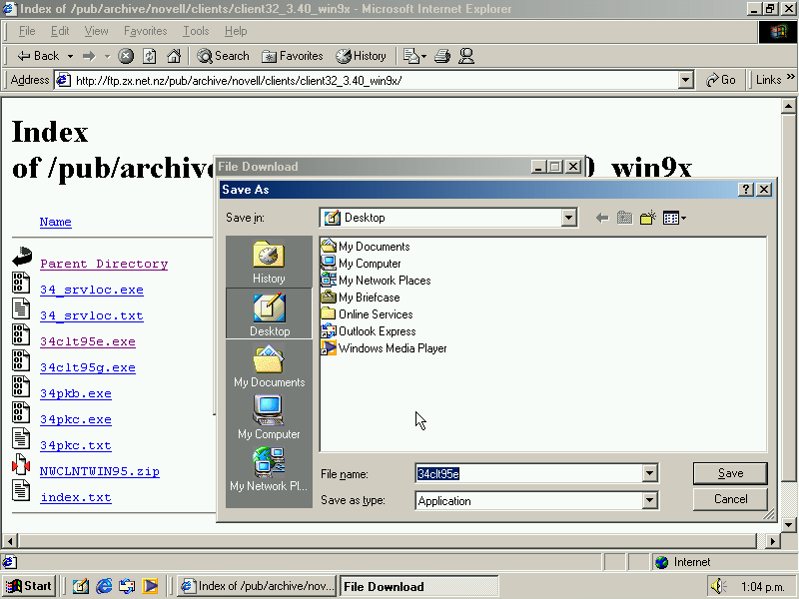Click go to last folder visited arrow
799x599 pixels.
(602, 218)
